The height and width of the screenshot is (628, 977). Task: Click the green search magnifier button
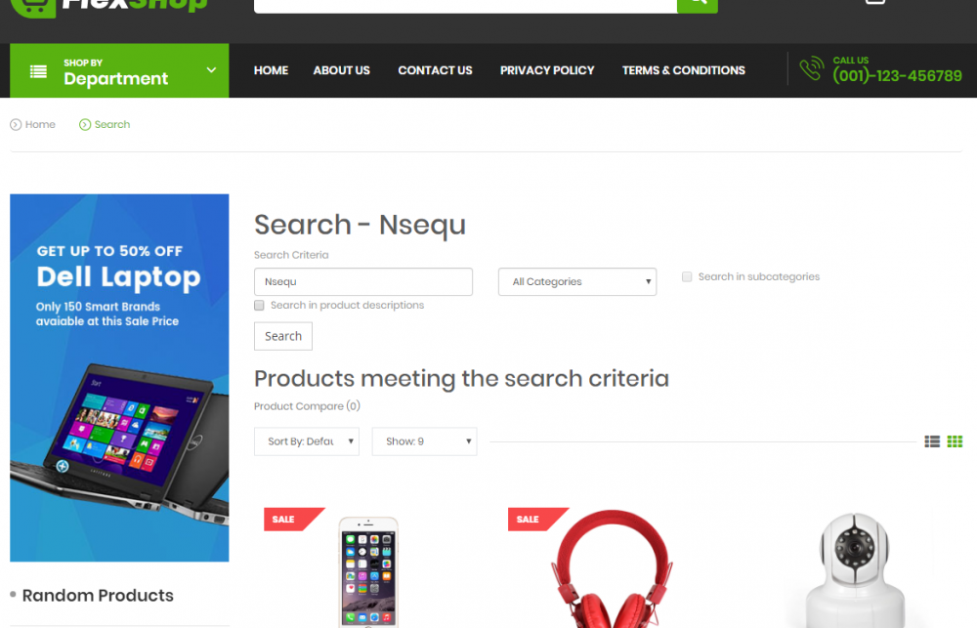click(698, 5)
